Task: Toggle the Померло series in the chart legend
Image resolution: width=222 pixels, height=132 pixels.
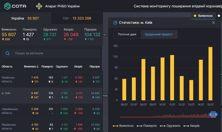Action: tap(147, 126)
